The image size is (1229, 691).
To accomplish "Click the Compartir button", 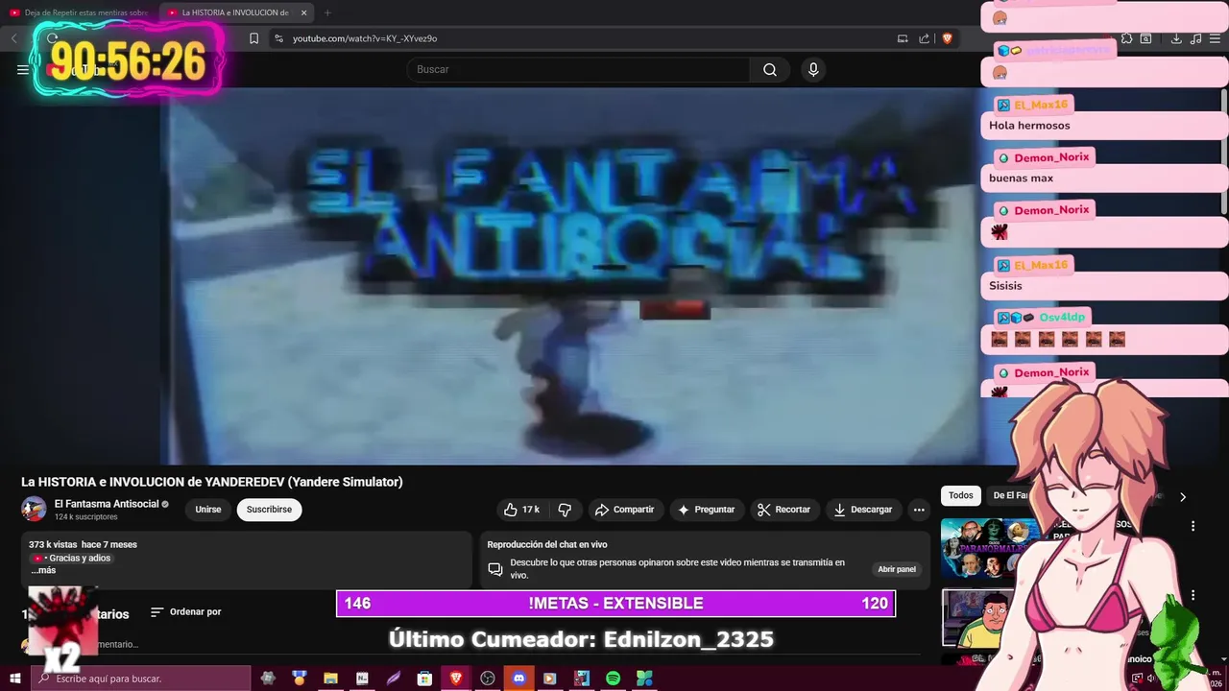I will pos(624,510).
